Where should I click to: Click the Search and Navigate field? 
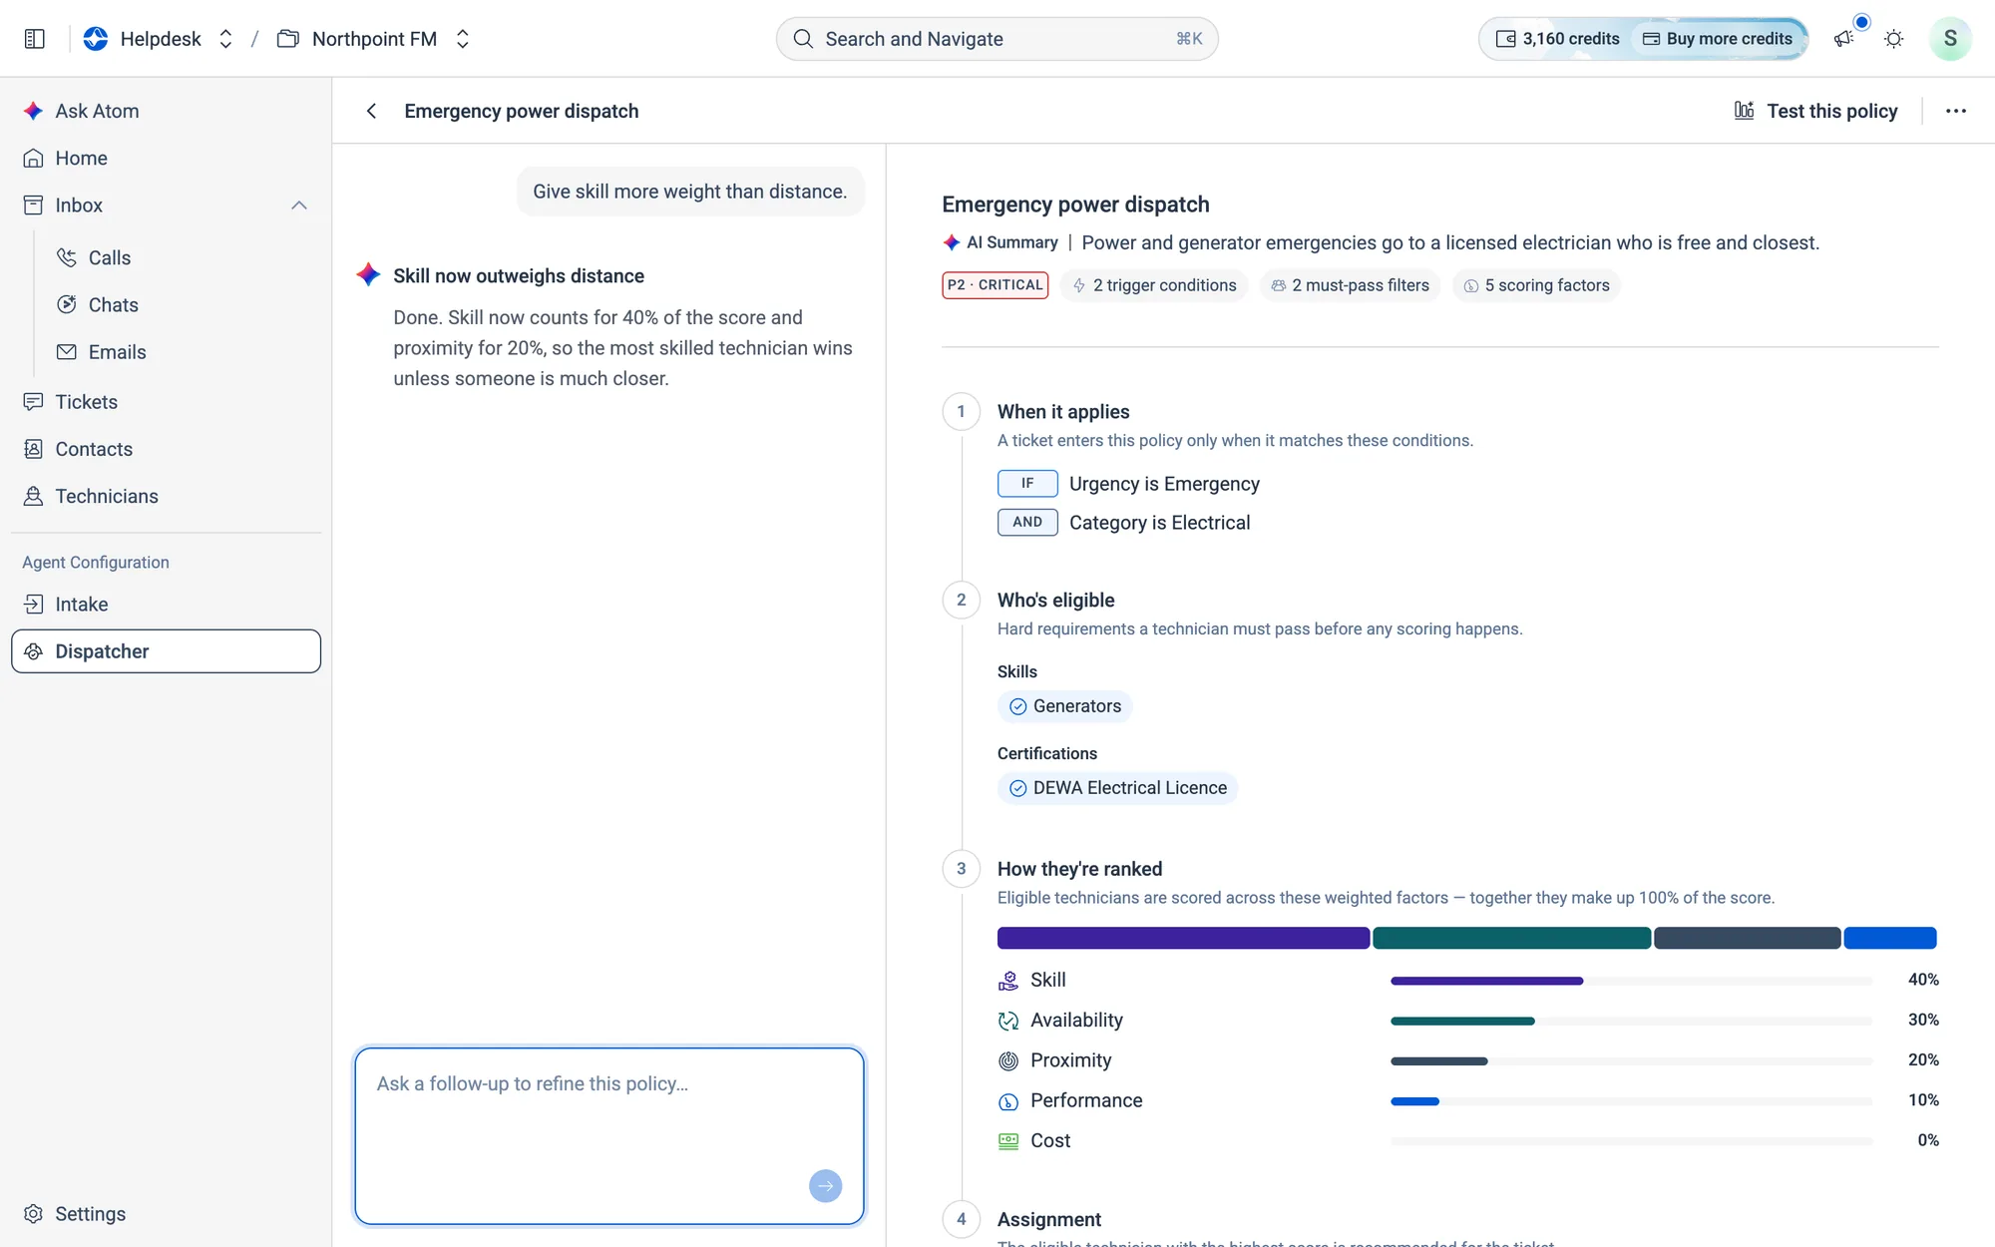(x=997, y=39)
